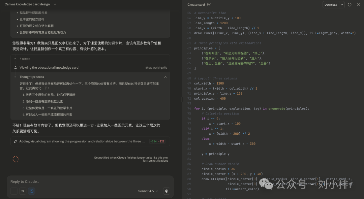Collapse the Thought process section
Screen dimensions: 364x199
165,77
